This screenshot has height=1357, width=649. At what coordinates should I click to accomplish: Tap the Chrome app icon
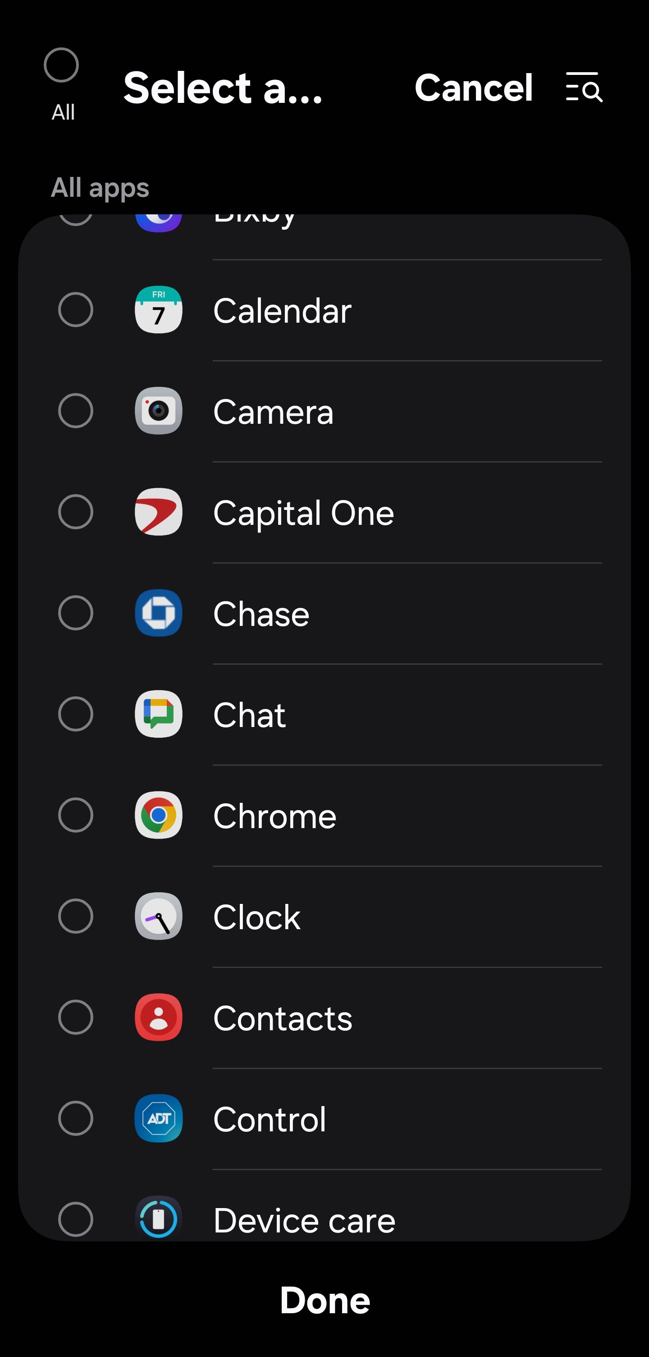coord(158,815)
